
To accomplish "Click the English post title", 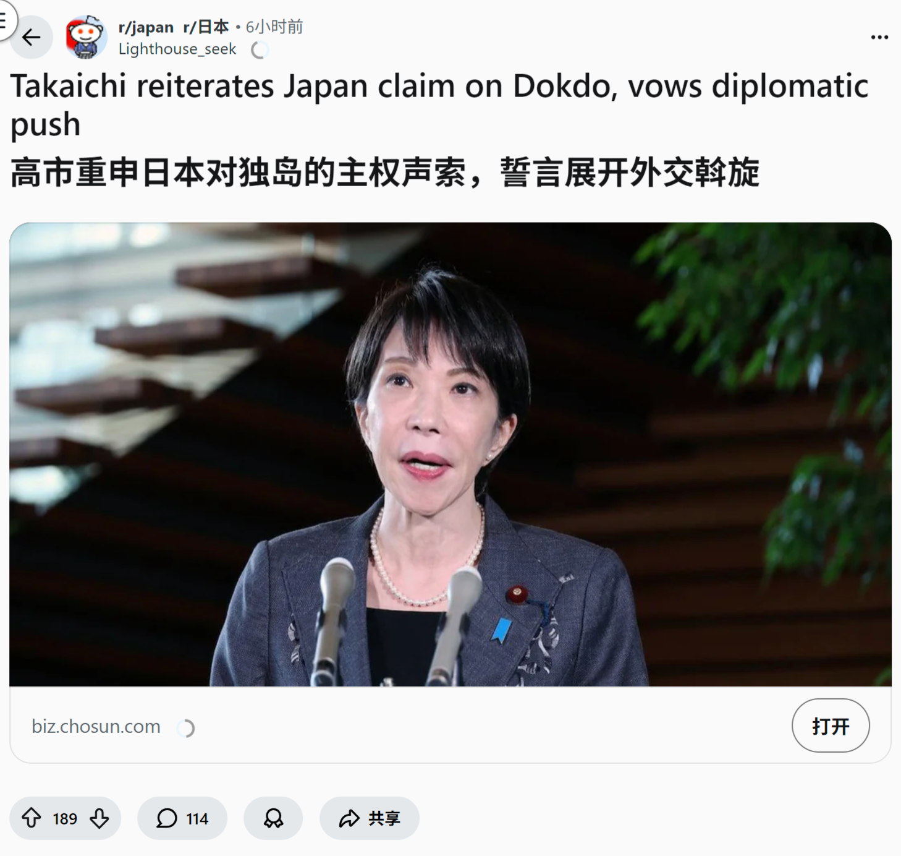I will [x=439, y=105].
